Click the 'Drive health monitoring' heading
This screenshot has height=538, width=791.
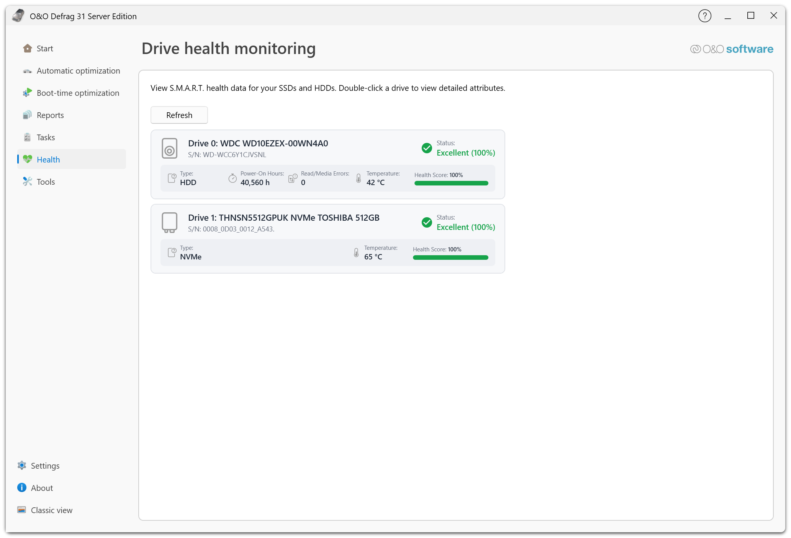(229, 49)
